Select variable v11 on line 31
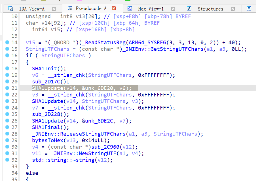 (x=37, y=153)
